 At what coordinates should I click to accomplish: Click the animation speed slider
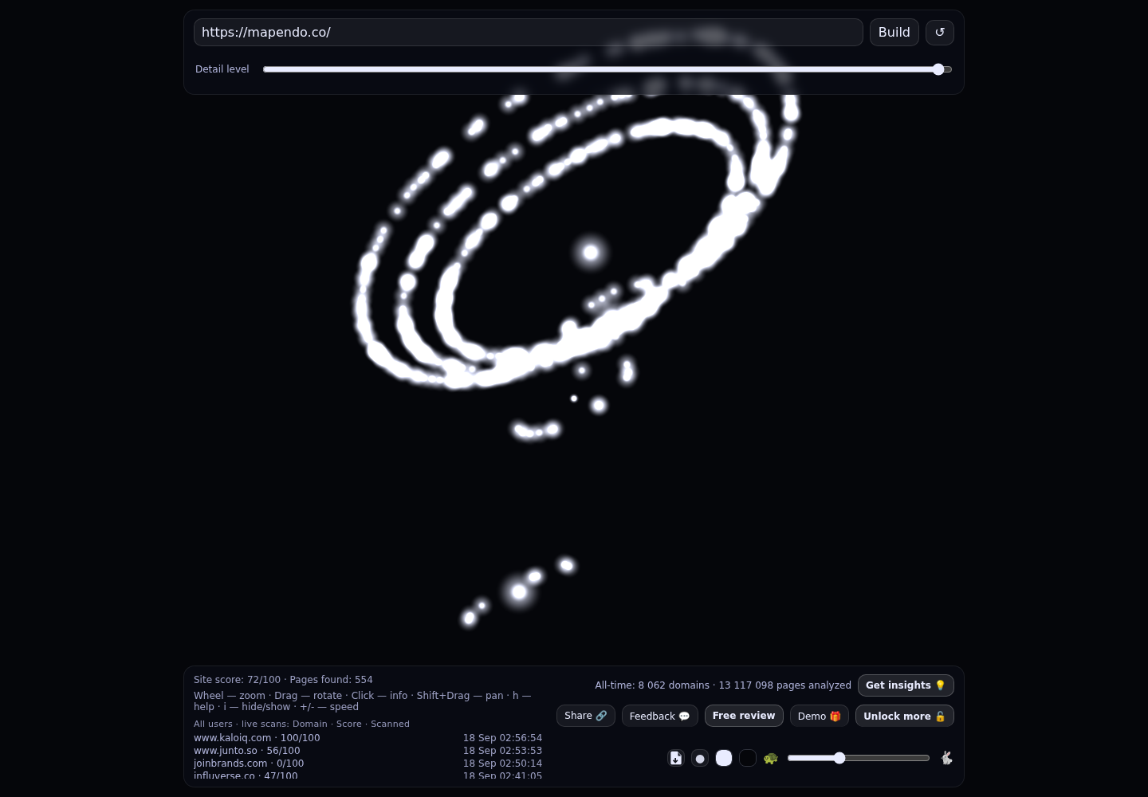pos(859,758)
